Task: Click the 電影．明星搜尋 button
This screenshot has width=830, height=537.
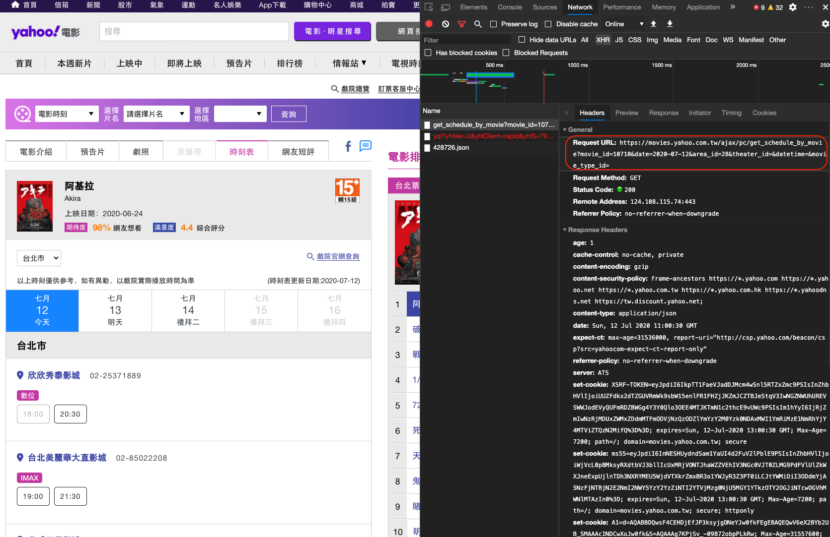Action: (x=332, y=31)
